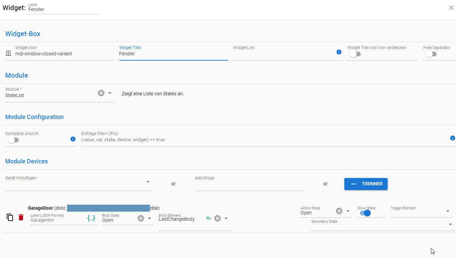This screenshot has width=456, height=258.
Task: Open JSON editor for Label field
Action: (x=91, y=218)
